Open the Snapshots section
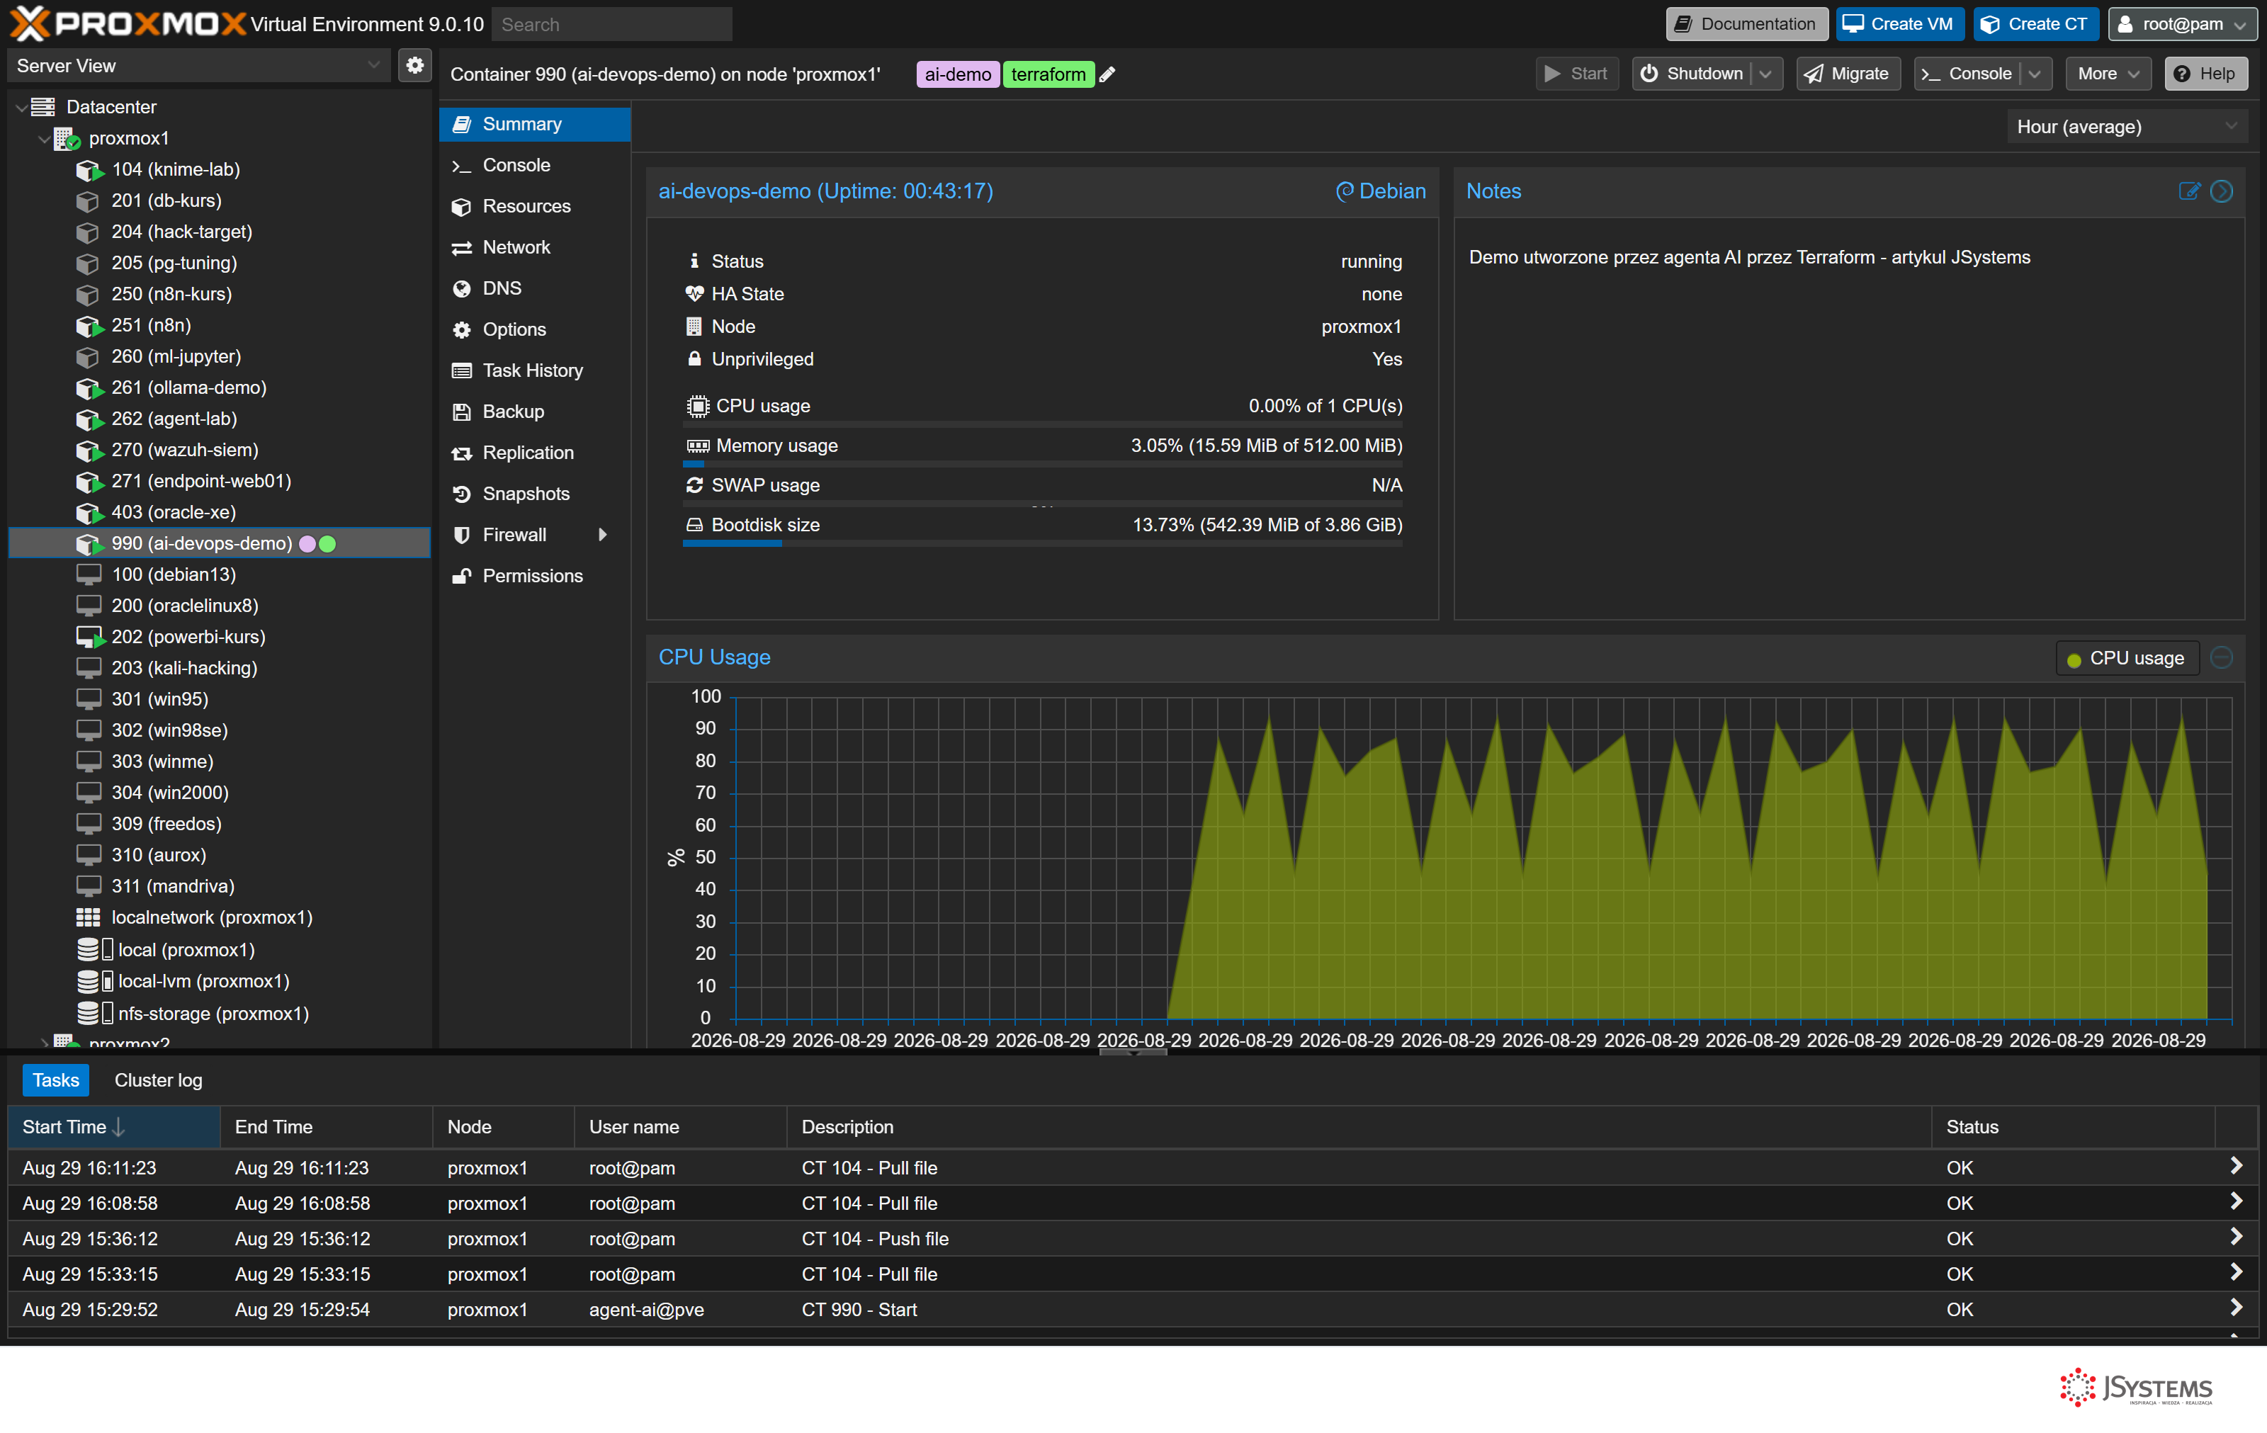The height and width of the screenshot is (1433, 2267). pyautogui.click(x=533, y=494)
